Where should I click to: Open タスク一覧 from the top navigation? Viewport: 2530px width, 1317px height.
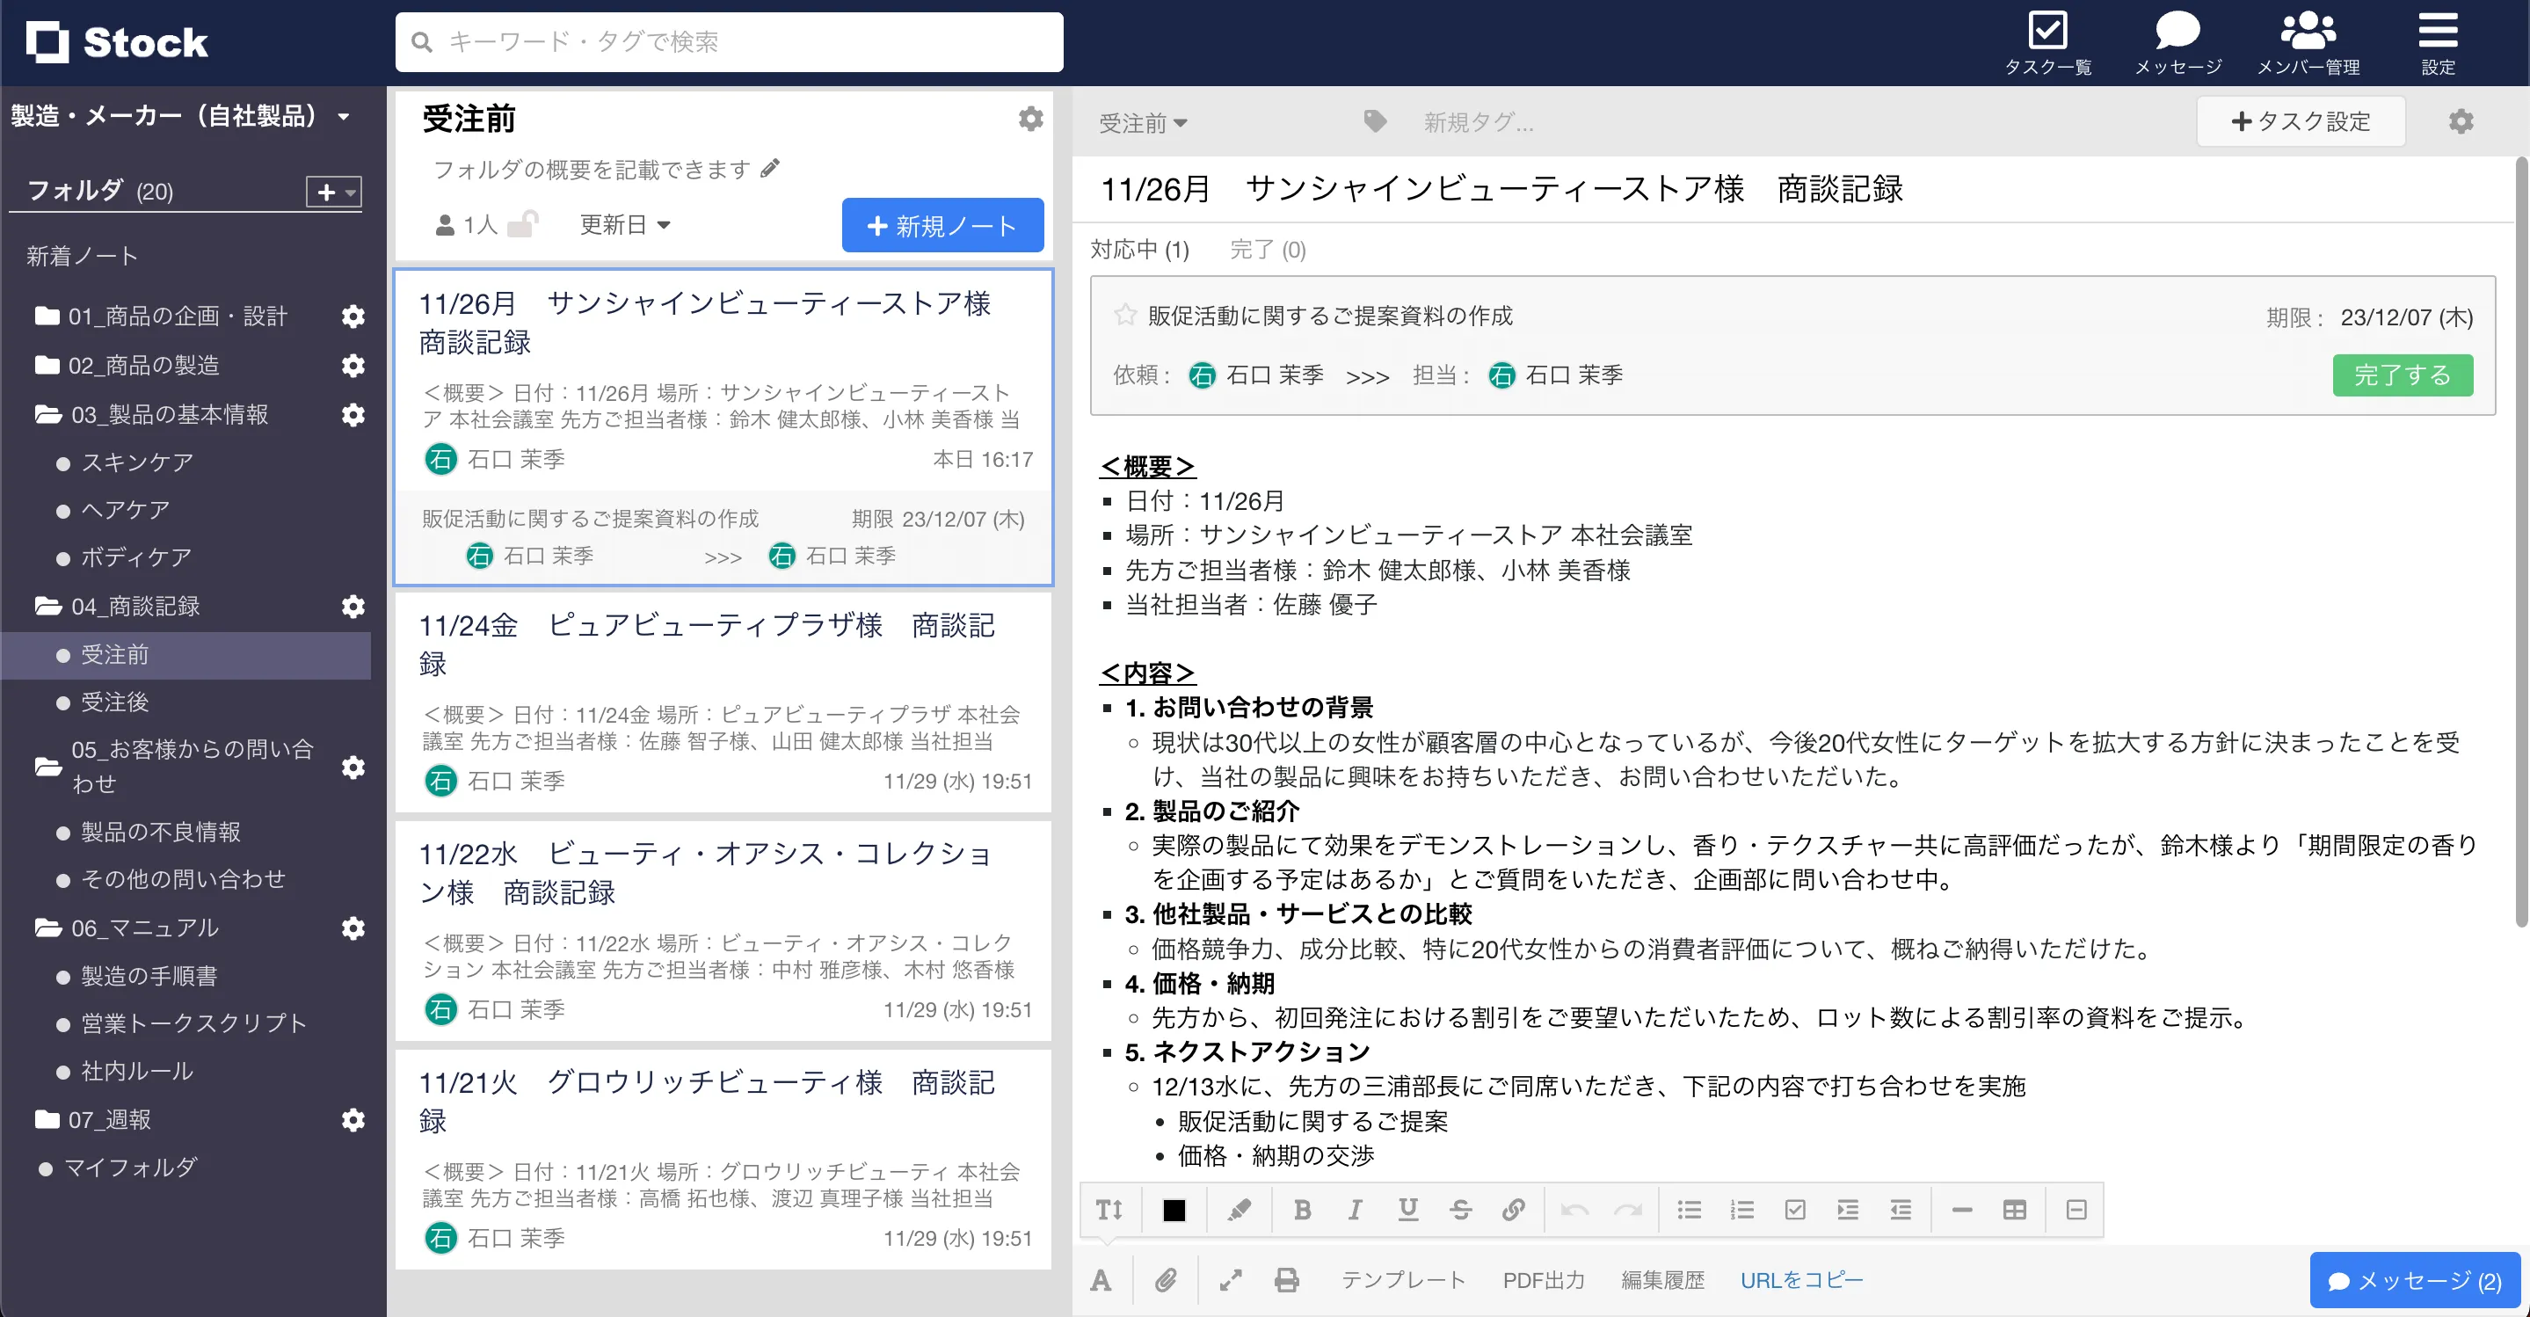(2049, 41)
